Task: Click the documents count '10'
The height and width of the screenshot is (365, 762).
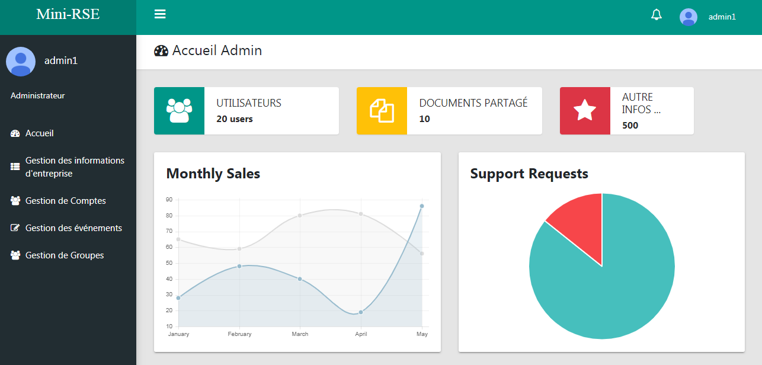Action: click(x=424, y=119)
